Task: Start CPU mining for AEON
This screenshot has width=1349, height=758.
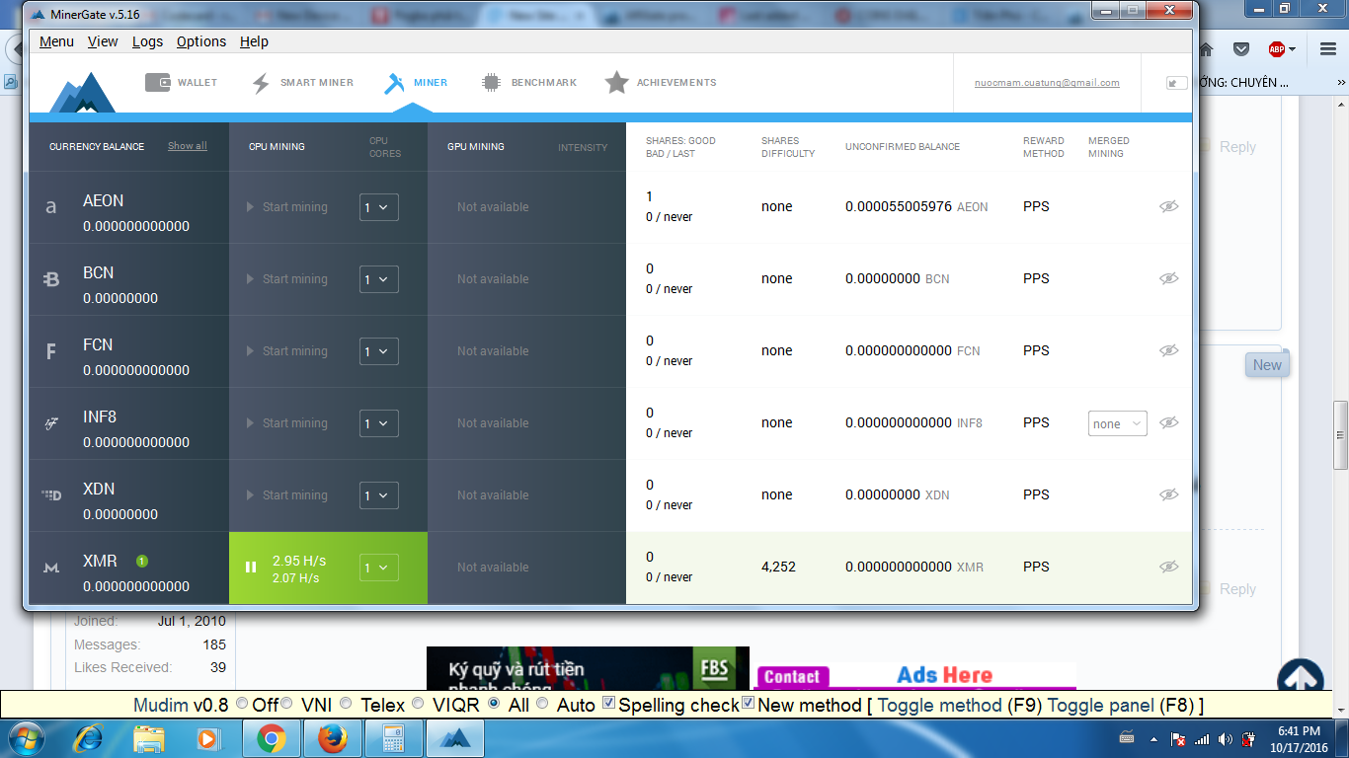Action: click(x=286, y=207)
